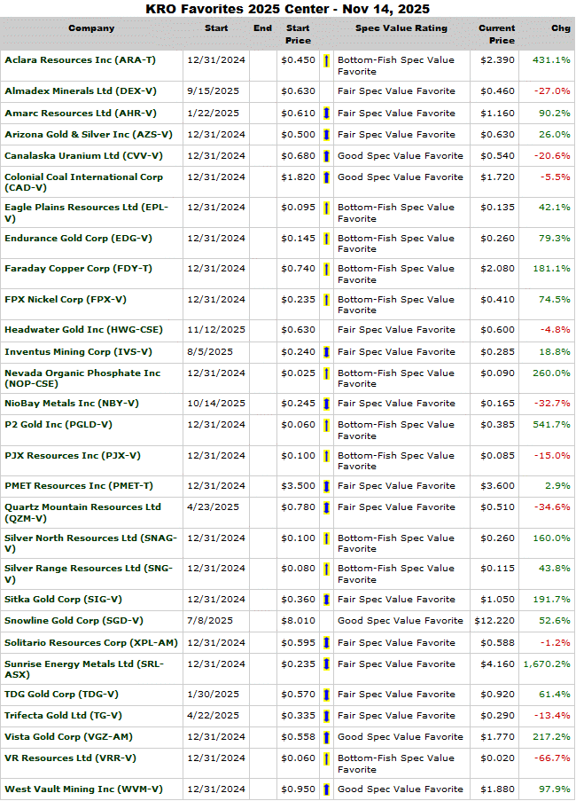The width and height of the screenshot is (576, 801).
Task: Select the arrow icon beside Arizona Gold & Silver
Action: coord(326,135)
